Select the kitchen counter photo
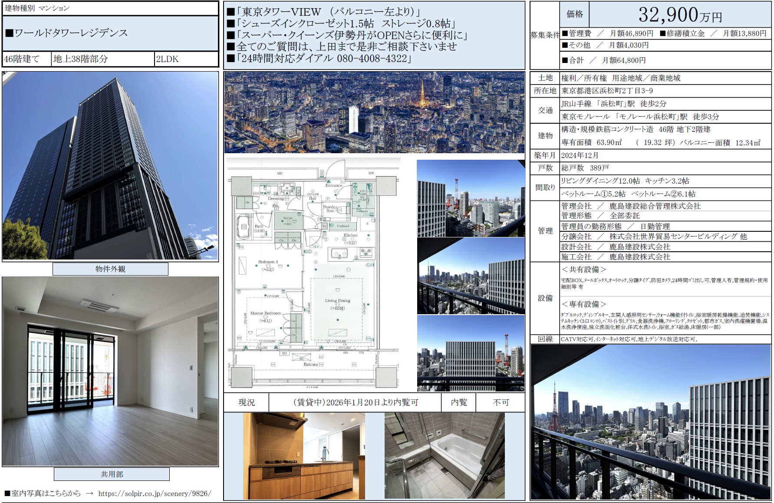 (x=304, y=456)
